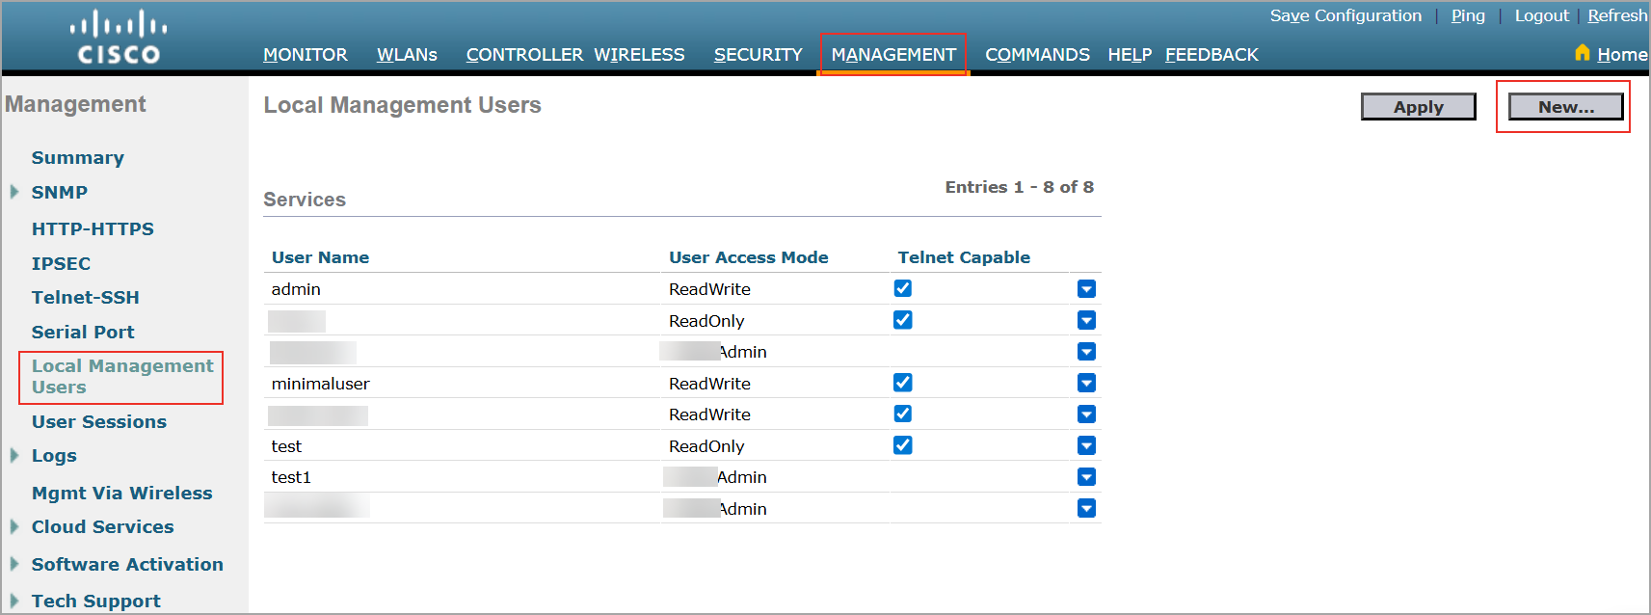Open User Sessions in sidebar

[99, 422]
